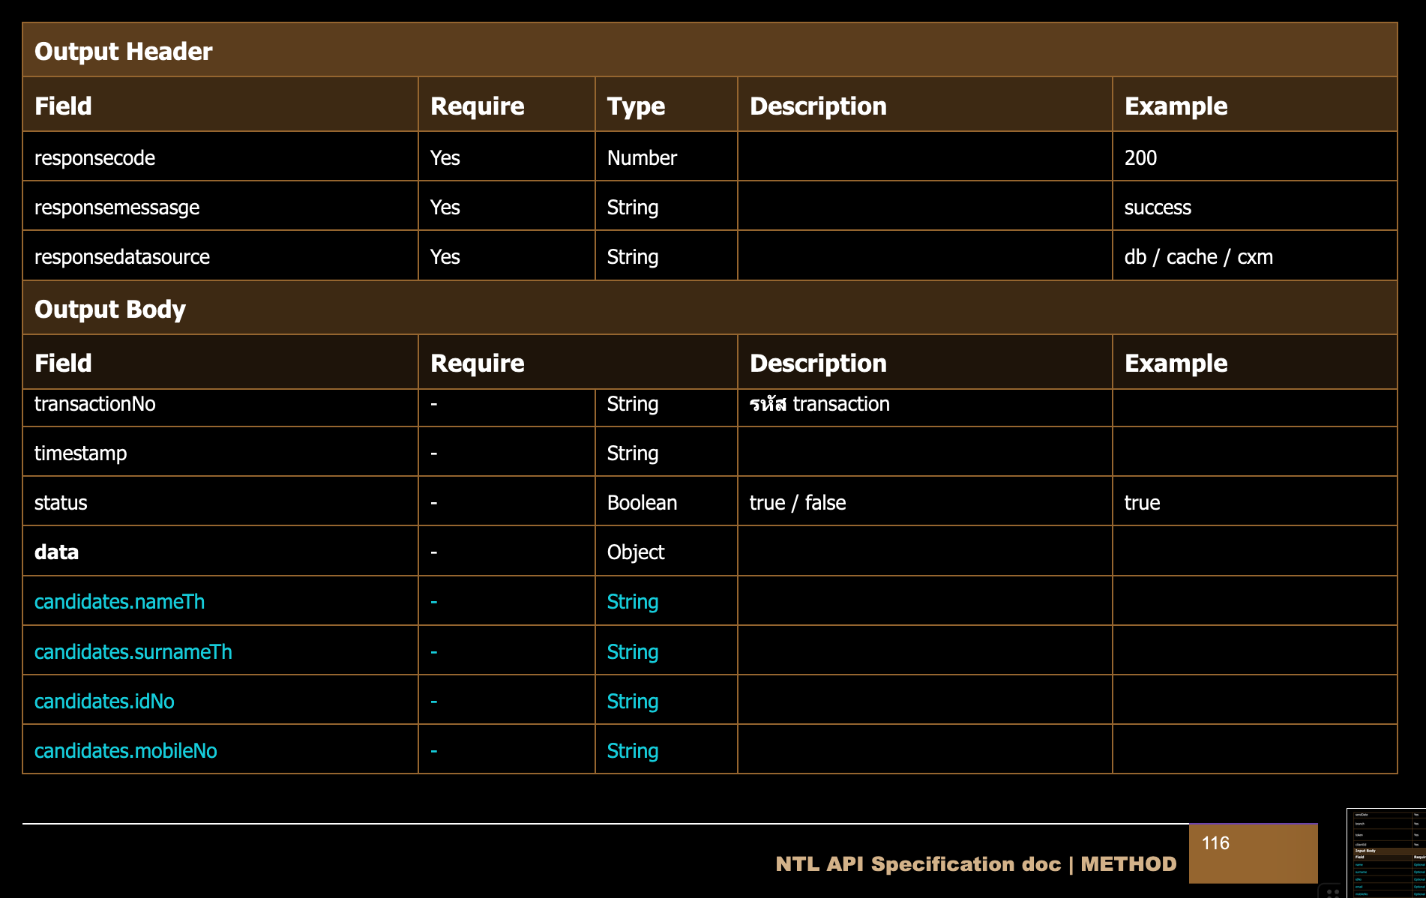Image resolution: width=1426 pixels, height=898 pixels.
Task: Open the page preview thumbnail
Action: click(x=1386, y=853)
